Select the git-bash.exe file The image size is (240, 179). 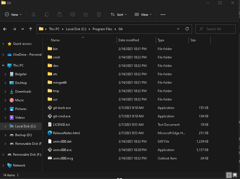pos(62,108)
